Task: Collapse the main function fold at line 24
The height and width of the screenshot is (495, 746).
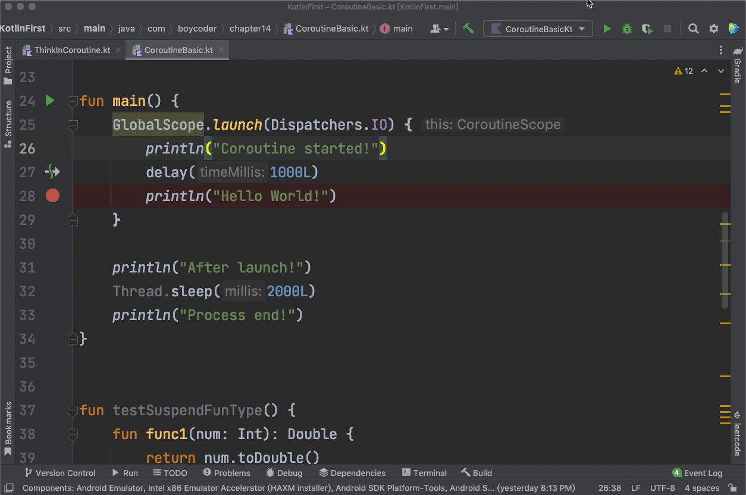Action: click(x=73, y=102)
